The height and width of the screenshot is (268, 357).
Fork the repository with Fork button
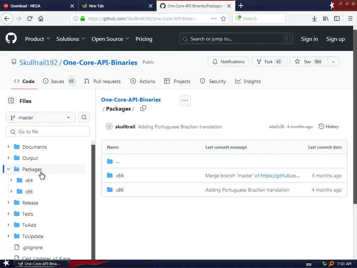tap(269, 62)
